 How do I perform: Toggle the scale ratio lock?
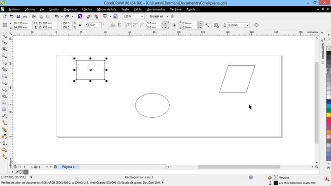pos(80,25)
